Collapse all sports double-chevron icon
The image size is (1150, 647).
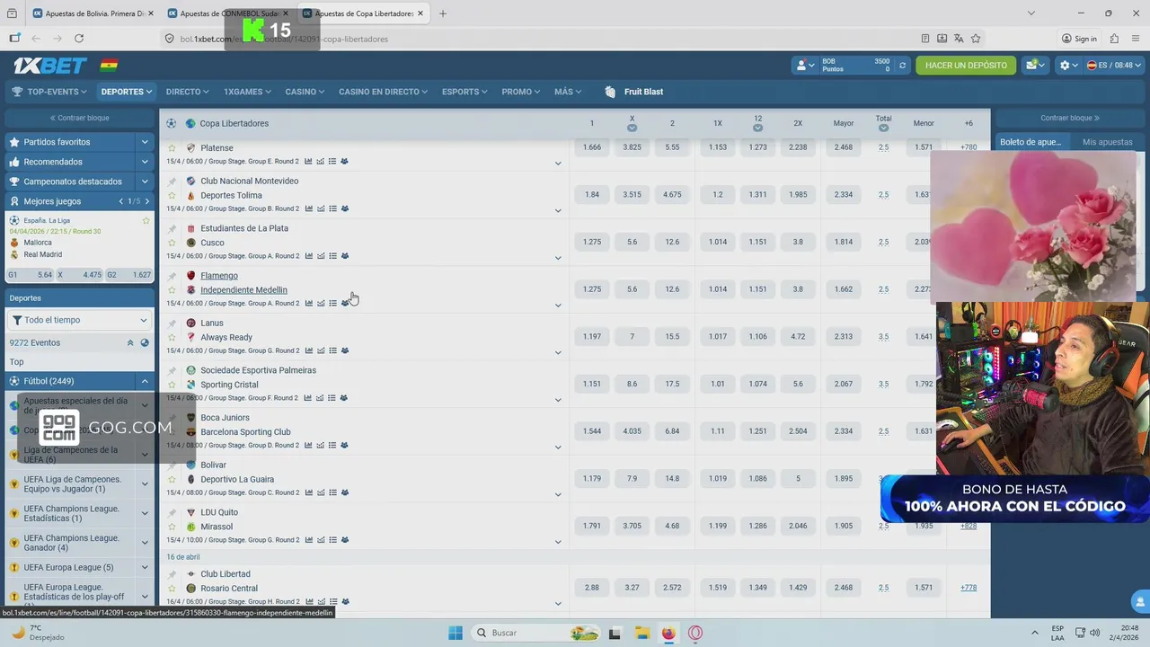(x=130, y=342)
